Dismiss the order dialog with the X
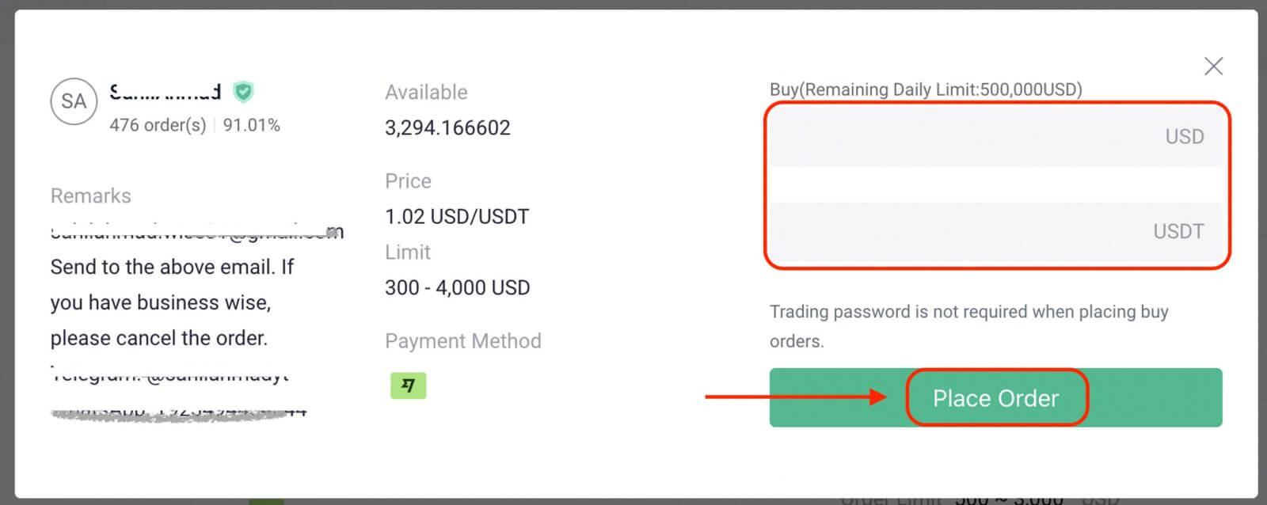Screen dimensions: 1267x505 [1213, 66]
